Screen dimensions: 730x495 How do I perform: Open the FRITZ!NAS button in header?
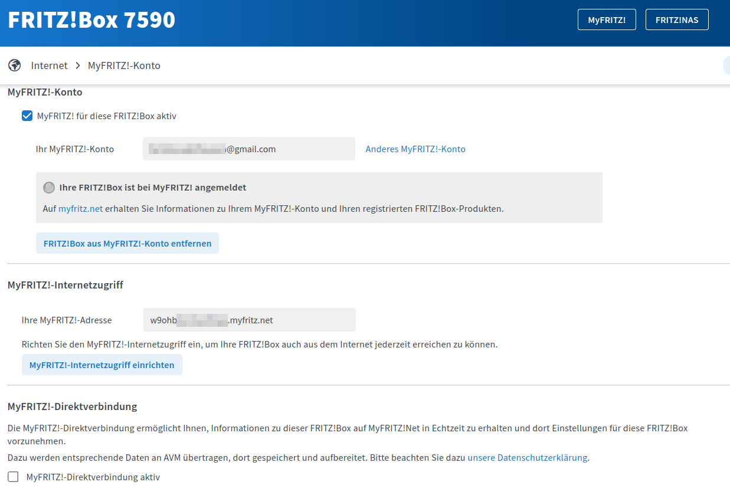click(x=677, y=19)
